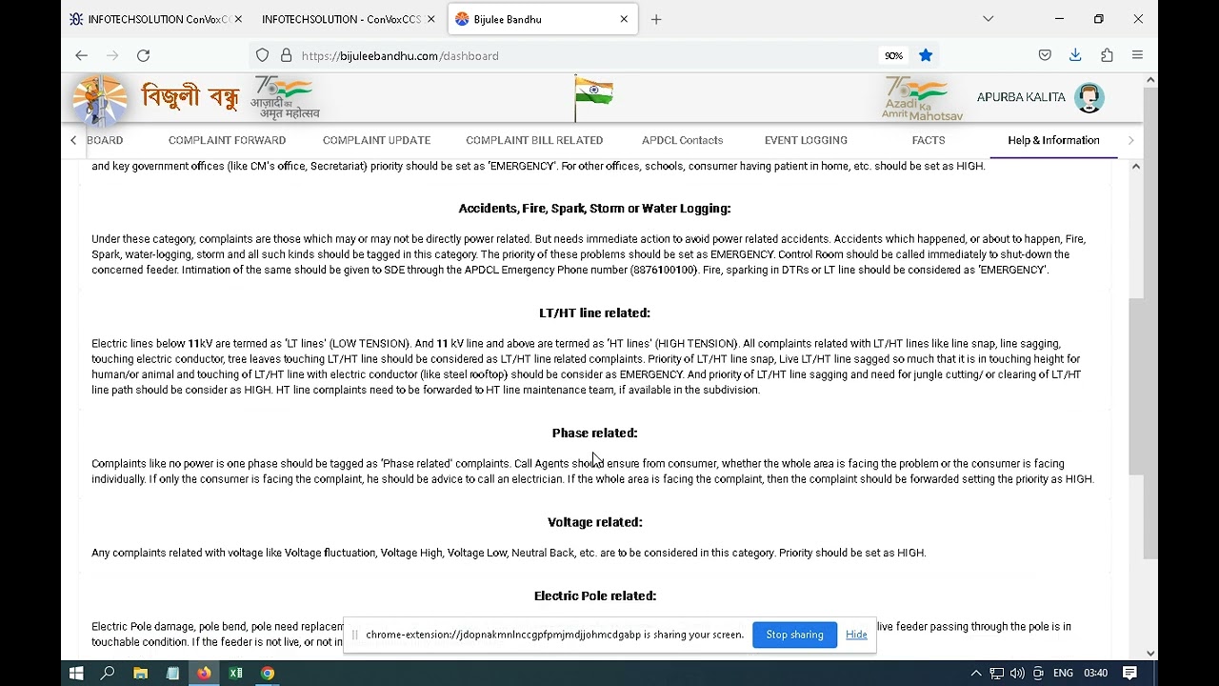Click 'Accidents, Fire, Spark, Storm or Water Logging:' heading
This screenshot has width=1219, height=686.
coord(594,208)
